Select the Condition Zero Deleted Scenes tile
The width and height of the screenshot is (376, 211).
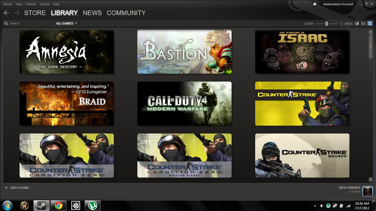click(x=184, y=156)
